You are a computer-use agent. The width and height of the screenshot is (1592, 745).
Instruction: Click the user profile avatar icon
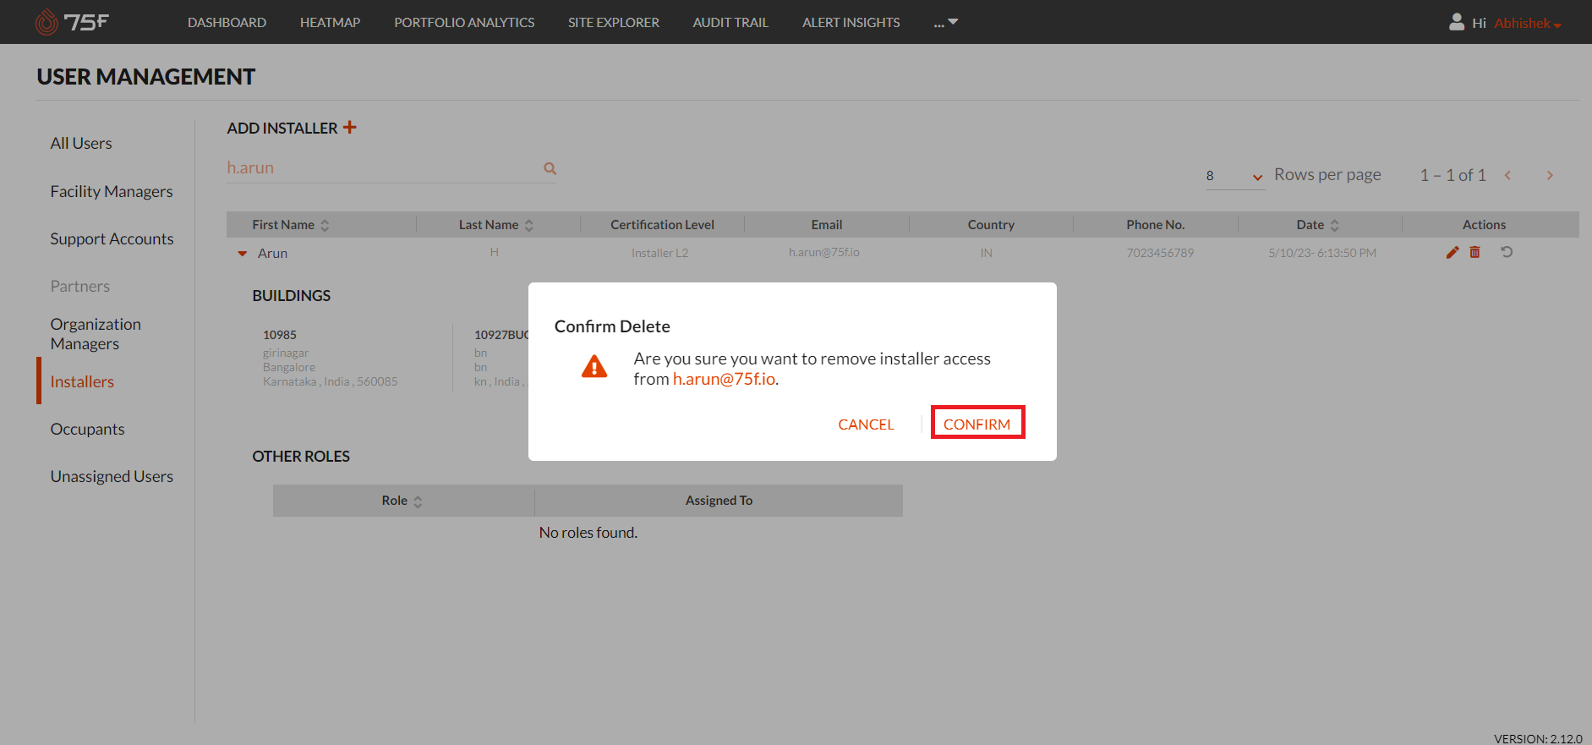pos(1457,22)
